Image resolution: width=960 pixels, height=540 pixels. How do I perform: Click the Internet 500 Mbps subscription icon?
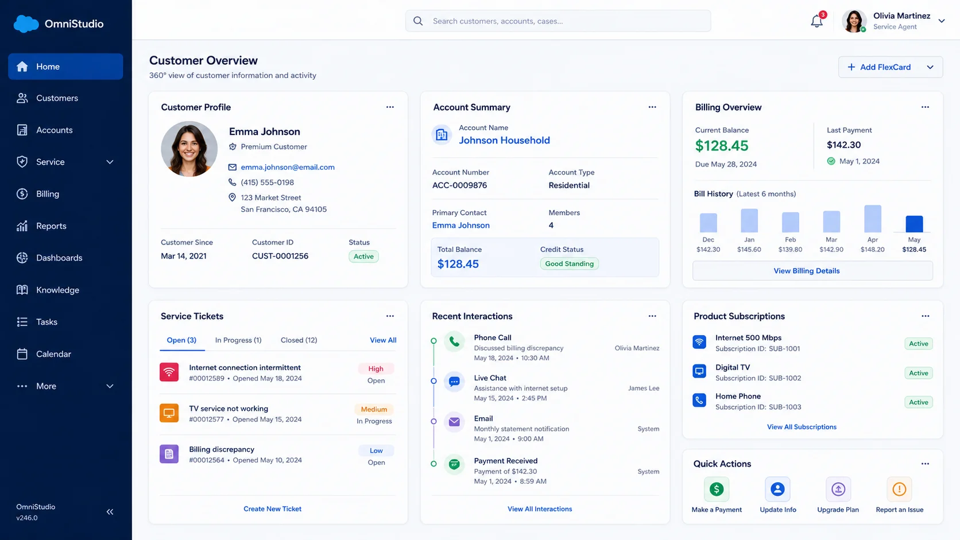(x=699, y=342)
